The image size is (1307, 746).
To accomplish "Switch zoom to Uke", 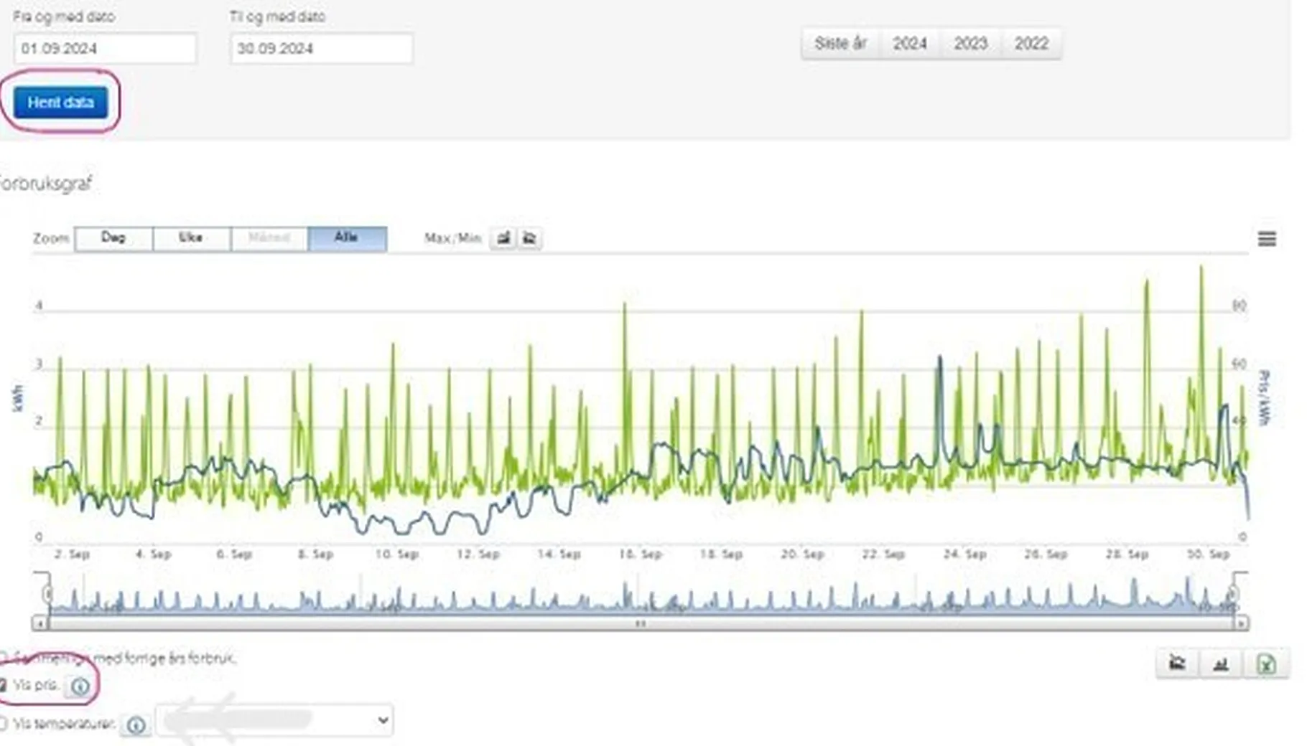I will 191,238.
